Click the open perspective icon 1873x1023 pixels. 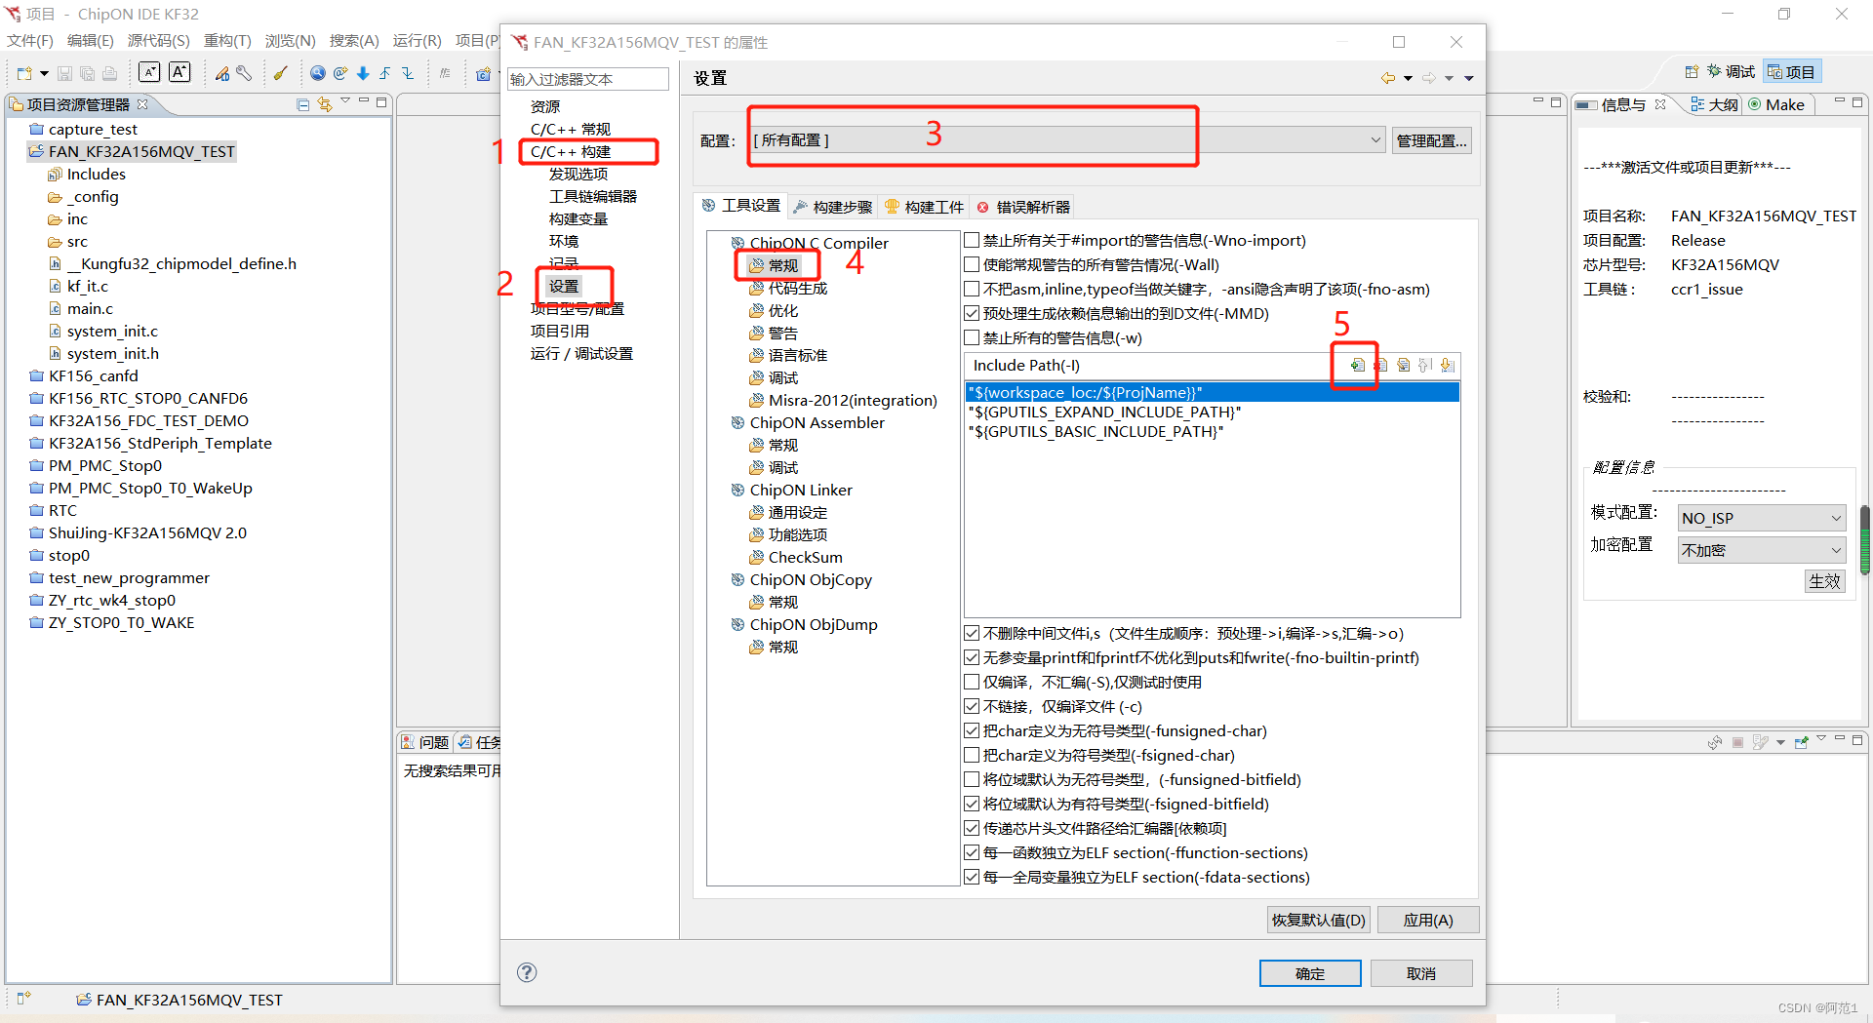[1692, 72]
